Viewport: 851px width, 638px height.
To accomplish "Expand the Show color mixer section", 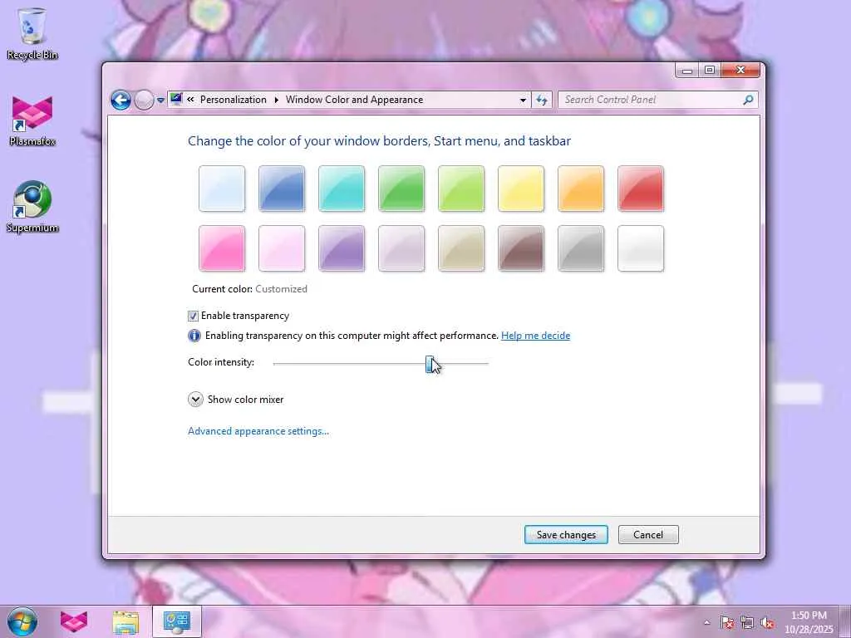I will click(x=195, y=400).
